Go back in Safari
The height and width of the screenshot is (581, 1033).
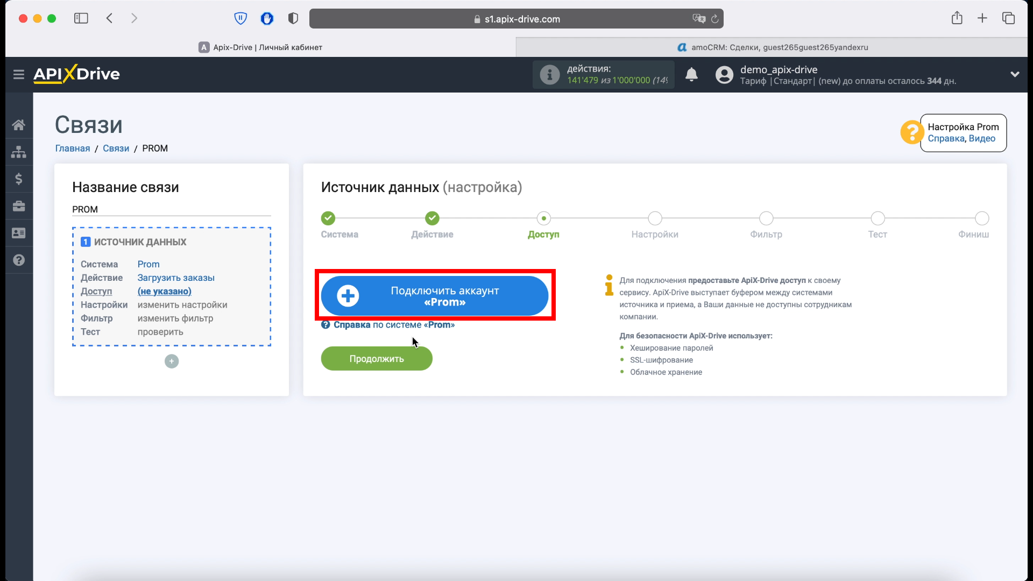coord(109,18)
